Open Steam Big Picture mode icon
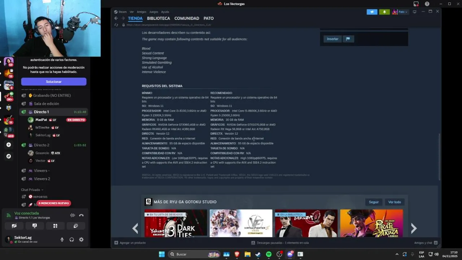Viewport: 462px width, 260px height. 414,12
